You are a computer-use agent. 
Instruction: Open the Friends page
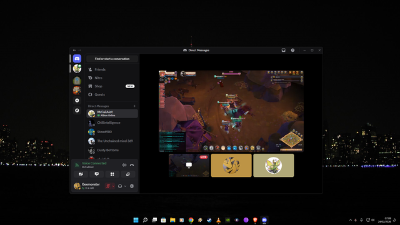click(x=112, y=69)
